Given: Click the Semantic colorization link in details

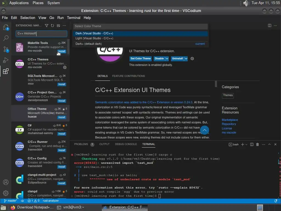Looking at the screenshot, I should pyautogui.click(x=144, y=102).
